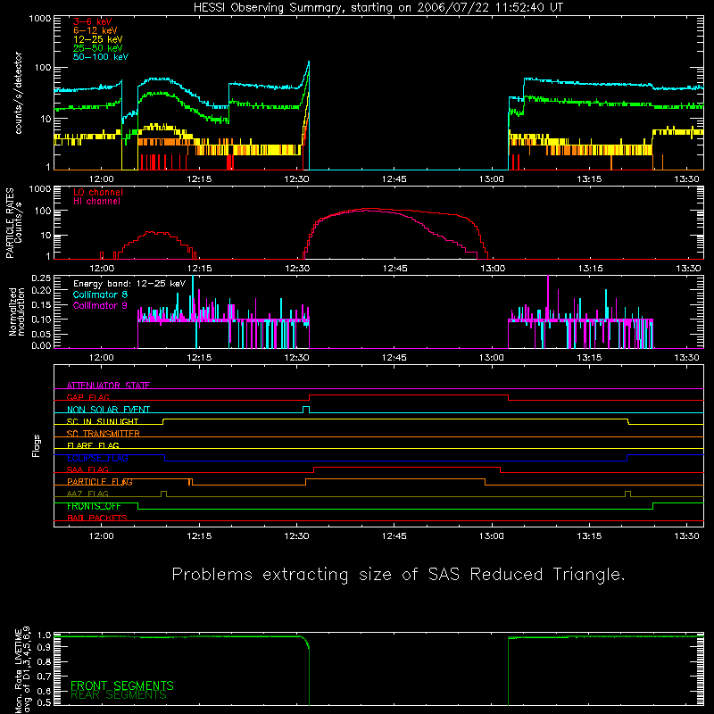Click the 1000 label on the counts axis
The image size is (714, 714).
pyautogui.click(x=40, y=19)
